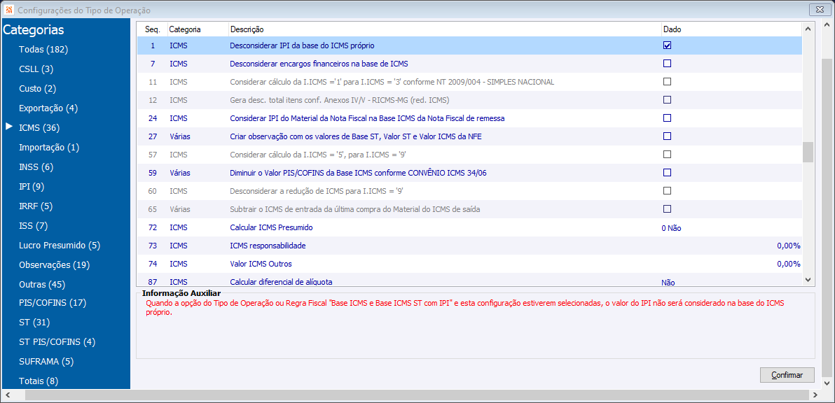The height and width of the screenshot is (403, 835).
Task: Click the 0,00% value of 'ICMS responsabilidade'
Action: click(789, 246)
